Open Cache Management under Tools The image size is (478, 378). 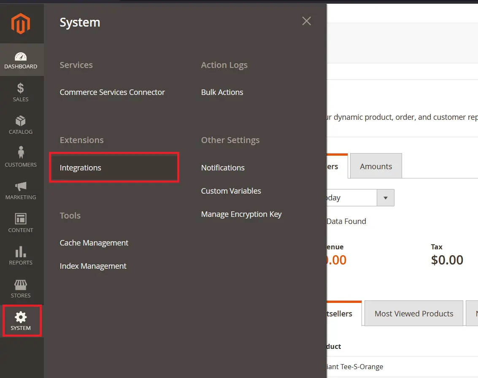pyautogui.click(x=94, y=243)
